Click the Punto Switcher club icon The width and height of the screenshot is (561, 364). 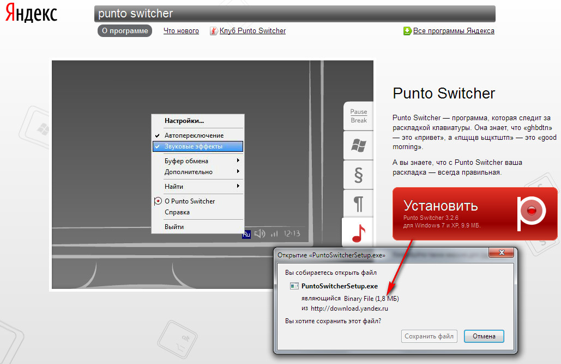[214, 31]
